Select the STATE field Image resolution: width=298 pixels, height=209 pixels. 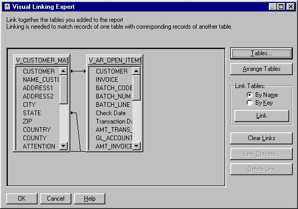pos(32,113)
